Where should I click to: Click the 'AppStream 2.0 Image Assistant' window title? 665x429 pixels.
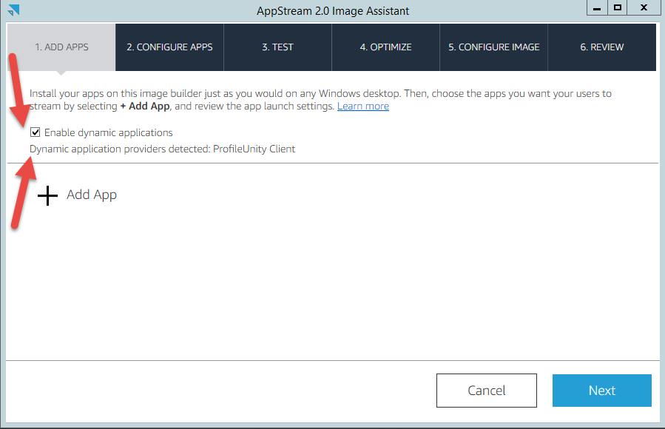point(333,11)
